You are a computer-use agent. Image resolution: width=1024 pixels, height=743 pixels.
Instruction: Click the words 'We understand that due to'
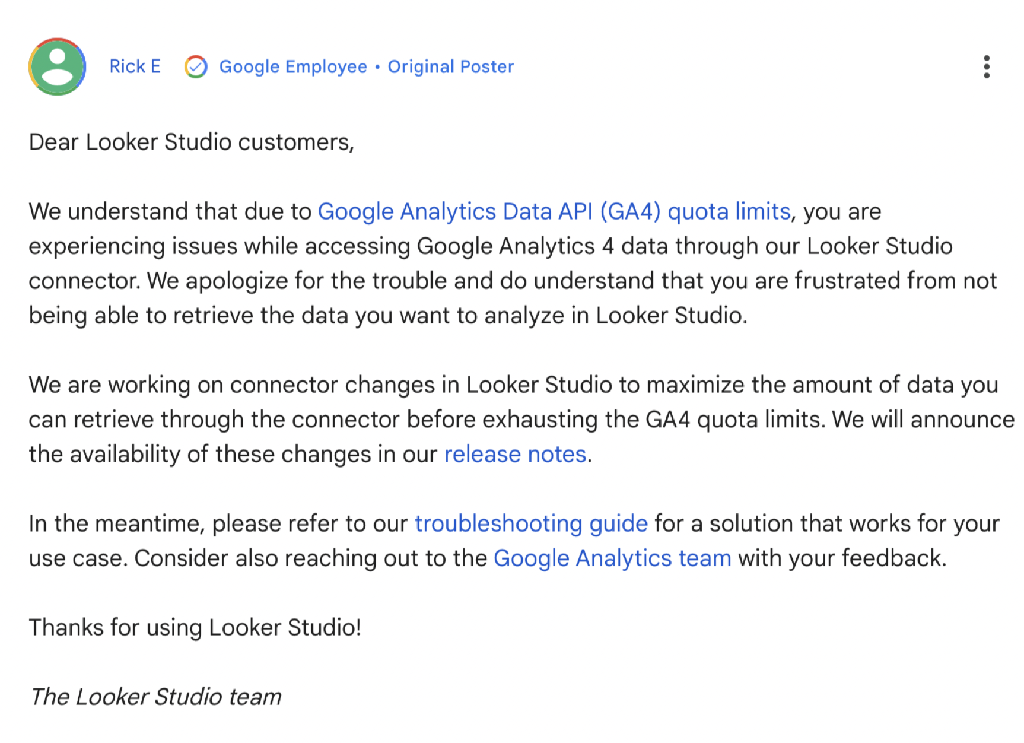pyautogui.click(x=170, y=211)
